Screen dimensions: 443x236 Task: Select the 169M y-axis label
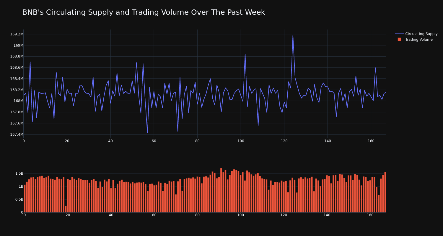tap(18, 45)
